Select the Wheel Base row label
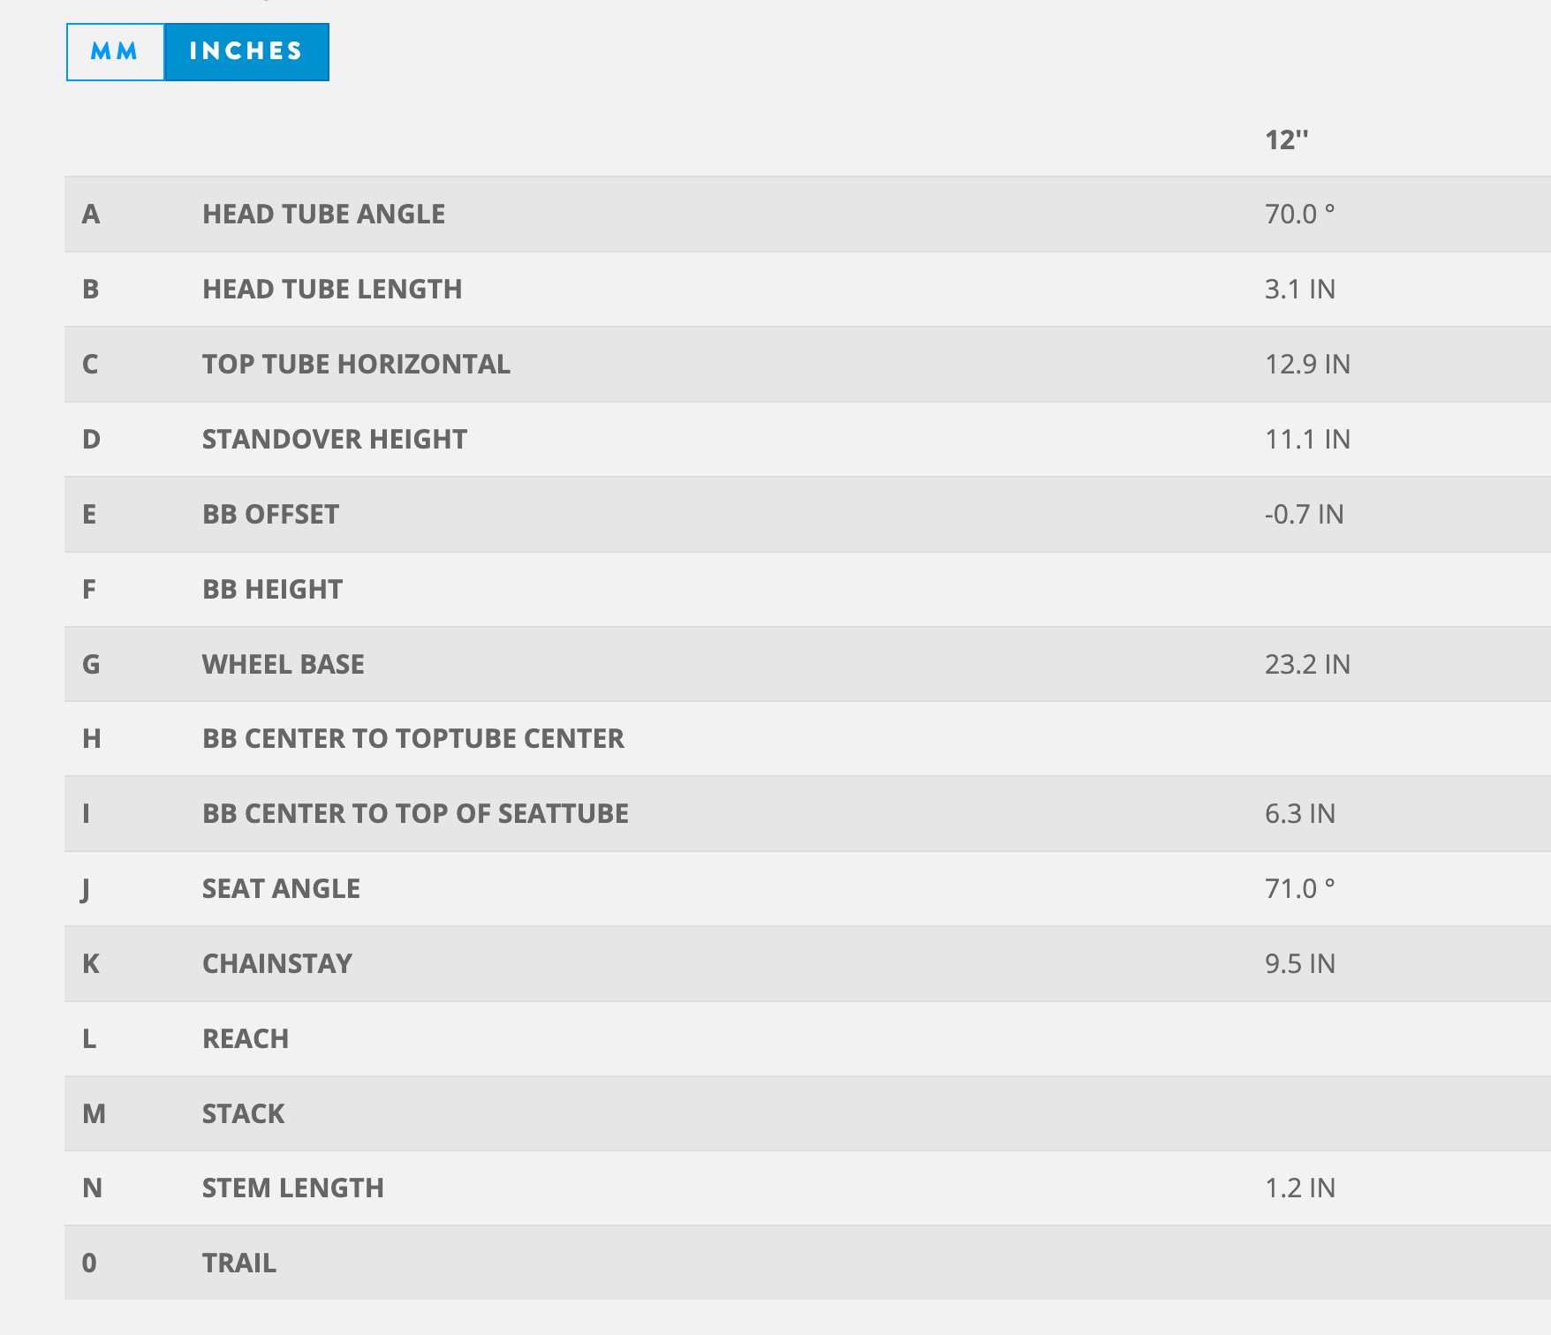1551x1335 pixels. point(283,664)
